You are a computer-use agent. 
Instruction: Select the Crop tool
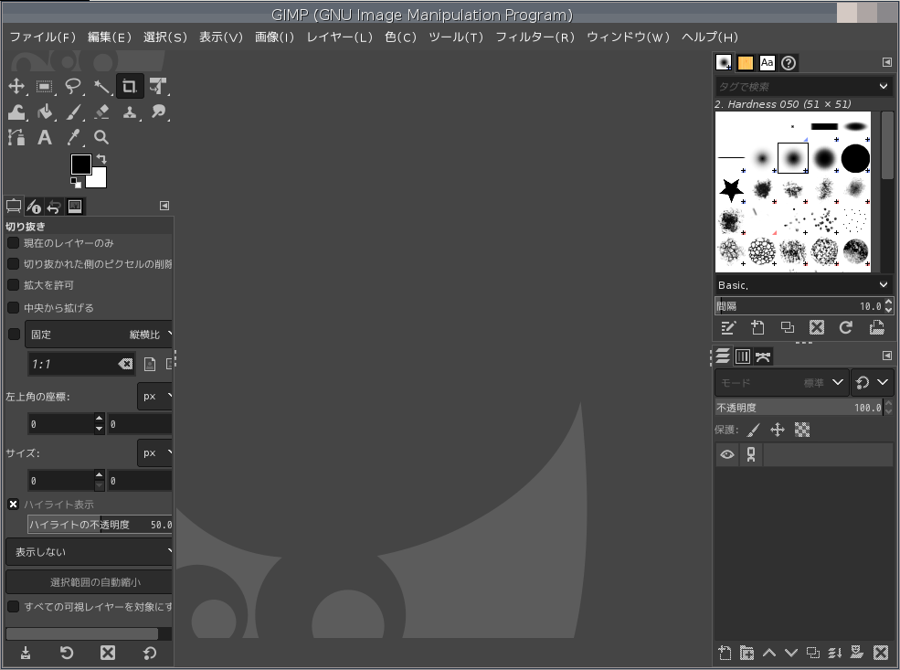130,87
